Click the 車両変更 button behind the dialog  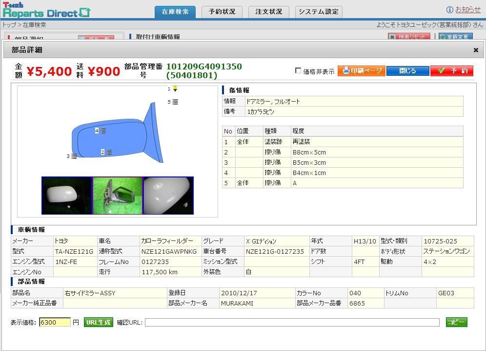pyautogui.click(x=455, y=36)
